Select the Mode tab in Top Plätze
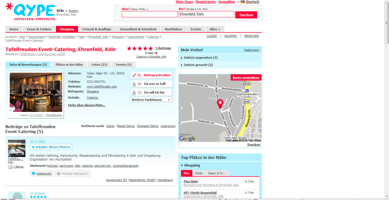Viewport: 389px width, 200px height. [199, 173]
